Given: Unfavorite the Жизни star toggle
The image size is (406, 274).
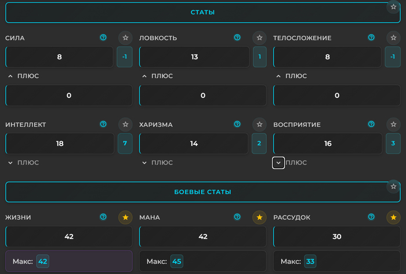Looking at the screenshot, I should click(125, 217).
